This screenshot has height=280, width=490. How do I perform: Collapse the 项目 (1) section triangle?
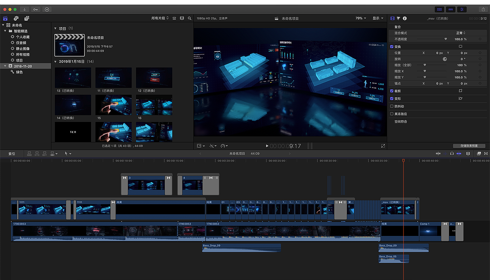point(55,29)
